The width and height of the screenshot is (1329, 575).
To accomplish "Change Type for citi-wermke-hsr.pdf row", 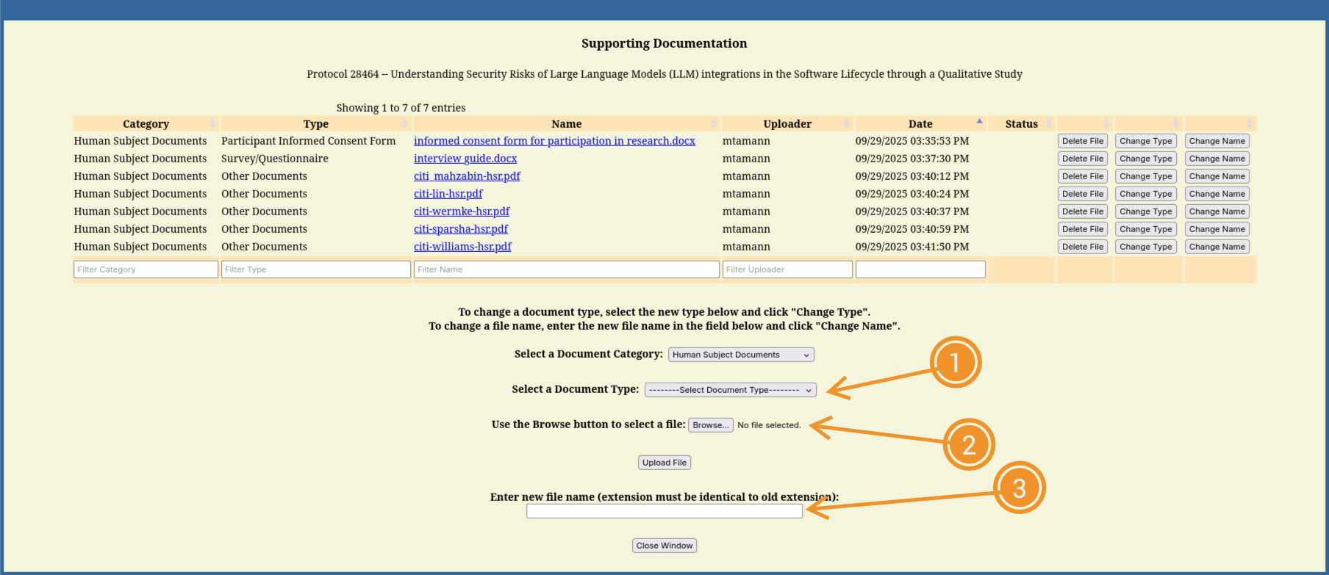I will point(1146,211).
